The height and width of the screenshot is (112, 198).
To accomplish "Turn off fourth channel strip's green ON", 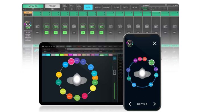I will (65, 33).
